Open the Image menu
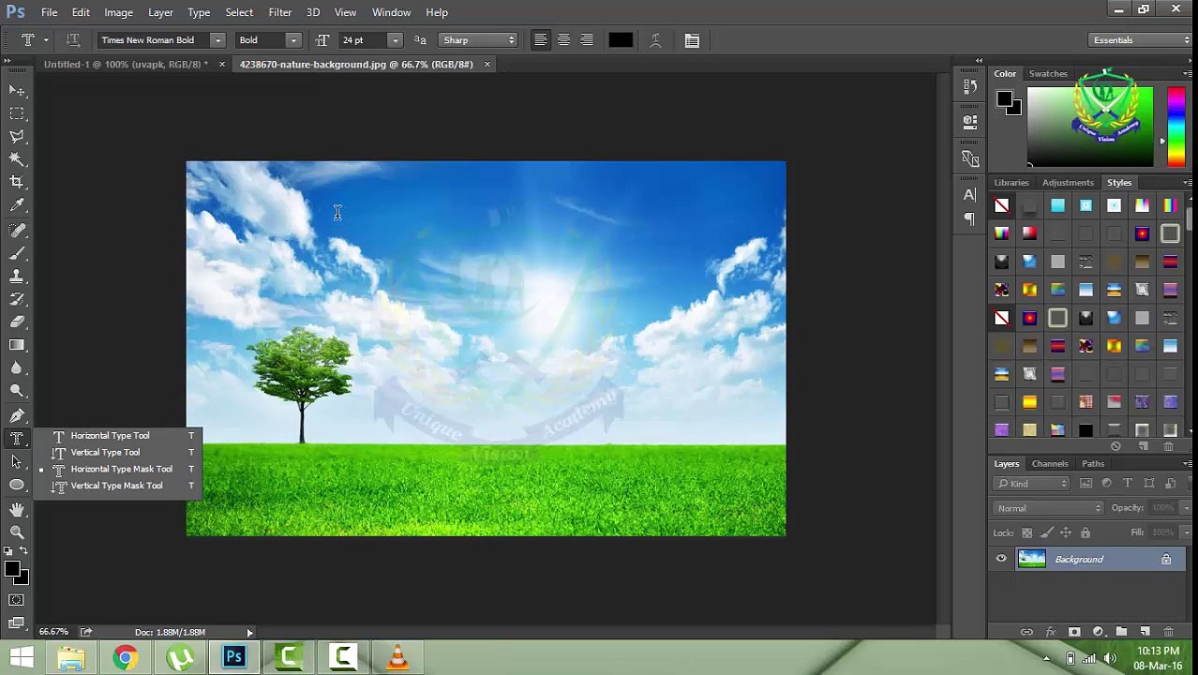The width and height of the screenshot is (1198, 675). (x=118, y=12)
